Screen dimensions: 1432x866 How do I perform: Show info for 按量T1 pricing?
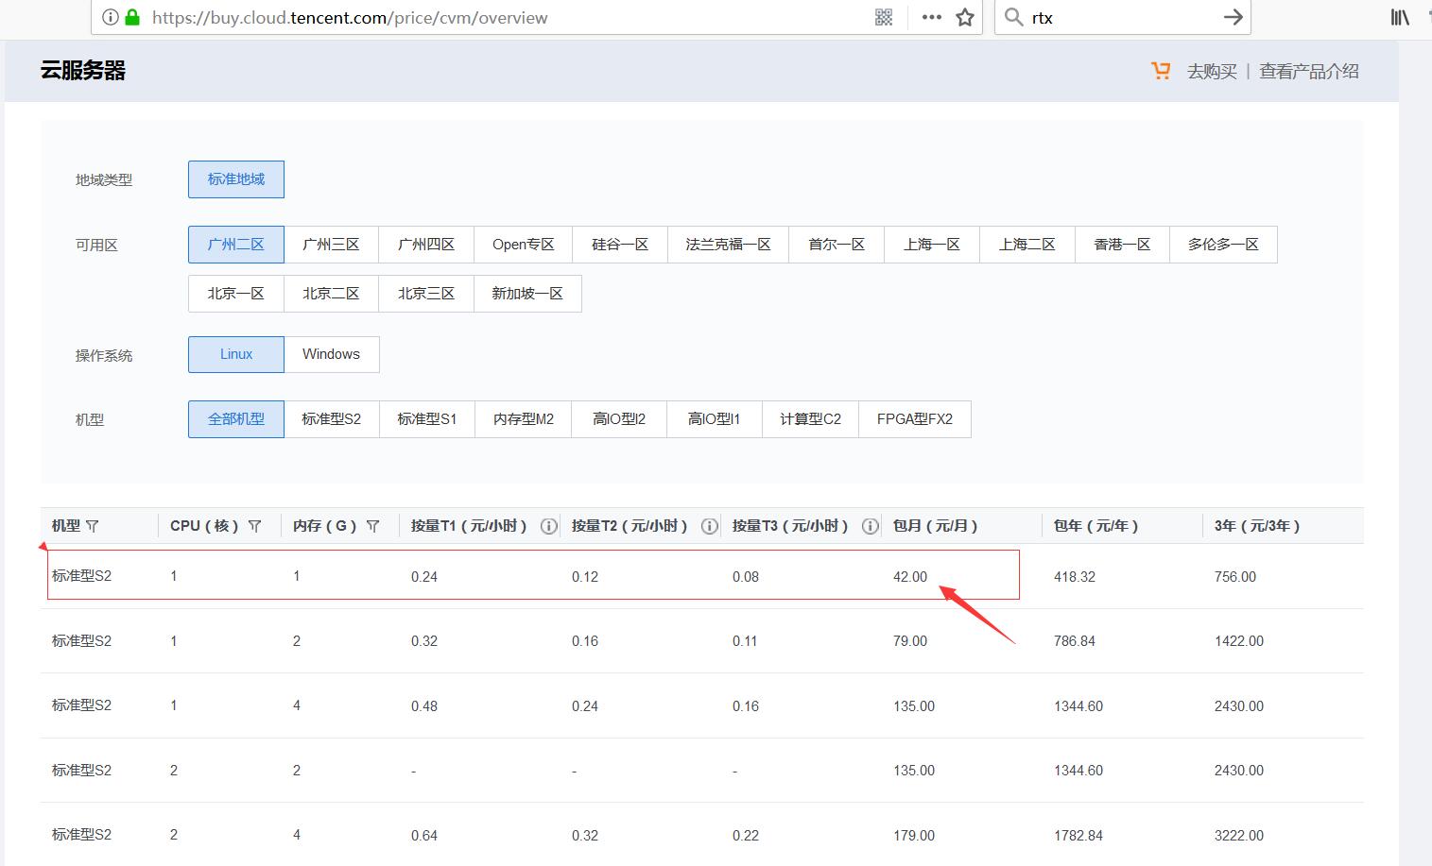click(548, 526)
